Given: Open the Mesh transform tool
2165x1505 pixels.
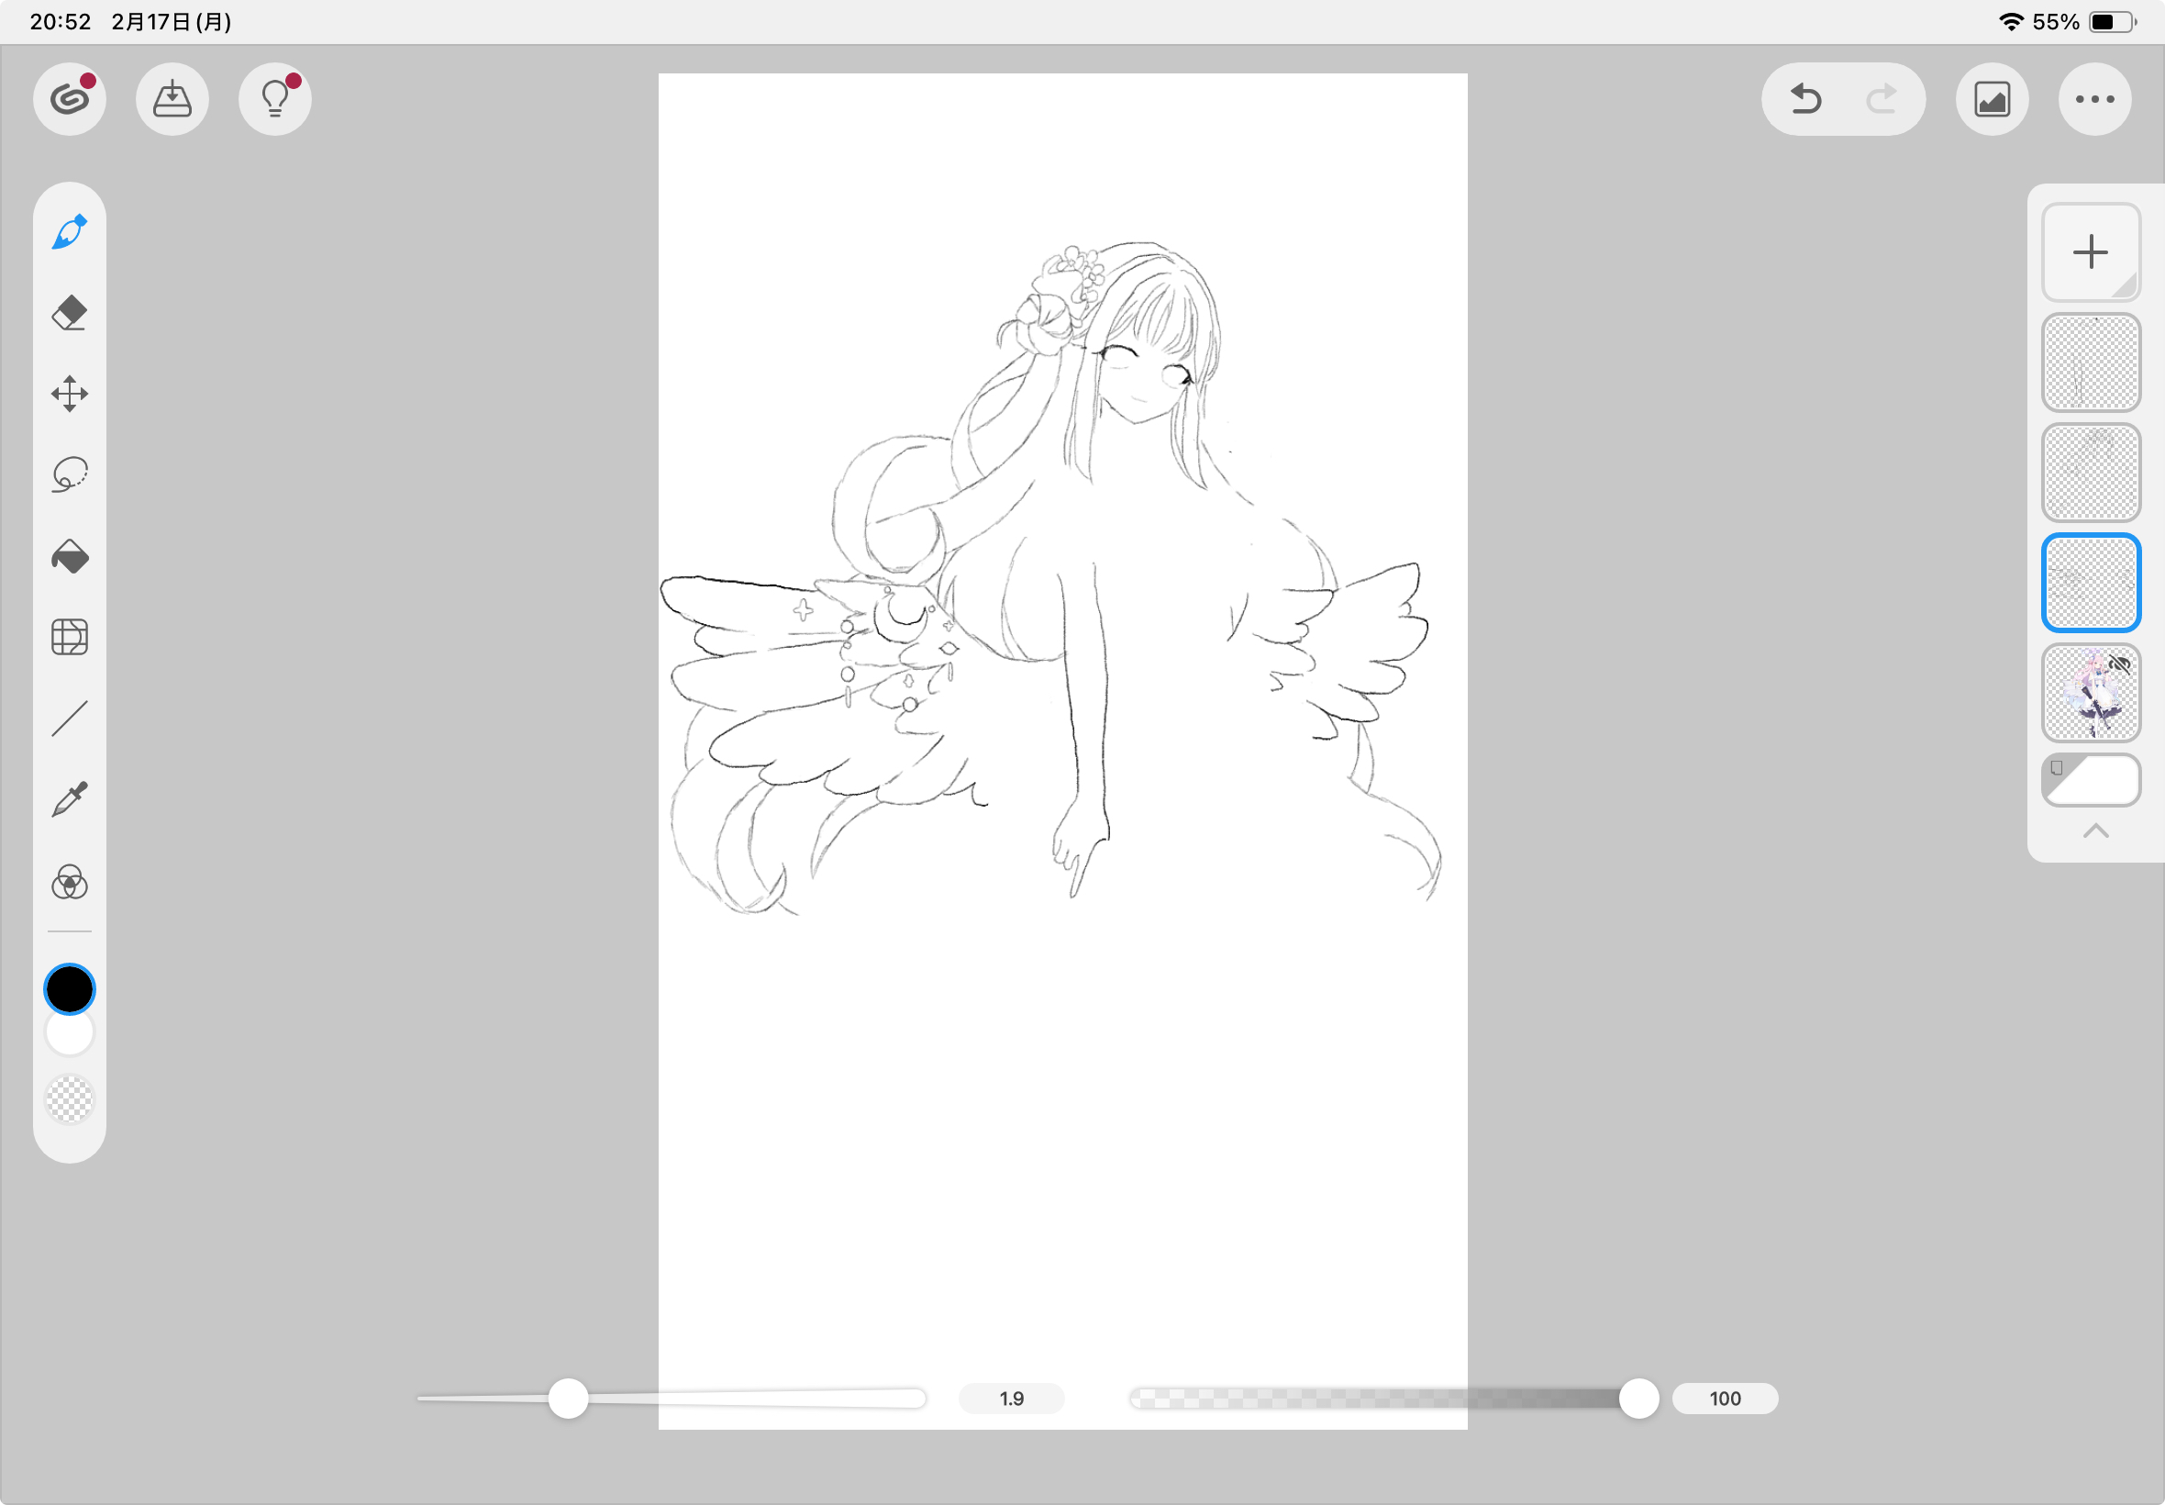Looking at the screenshot, I should click(x=70, y=638).
